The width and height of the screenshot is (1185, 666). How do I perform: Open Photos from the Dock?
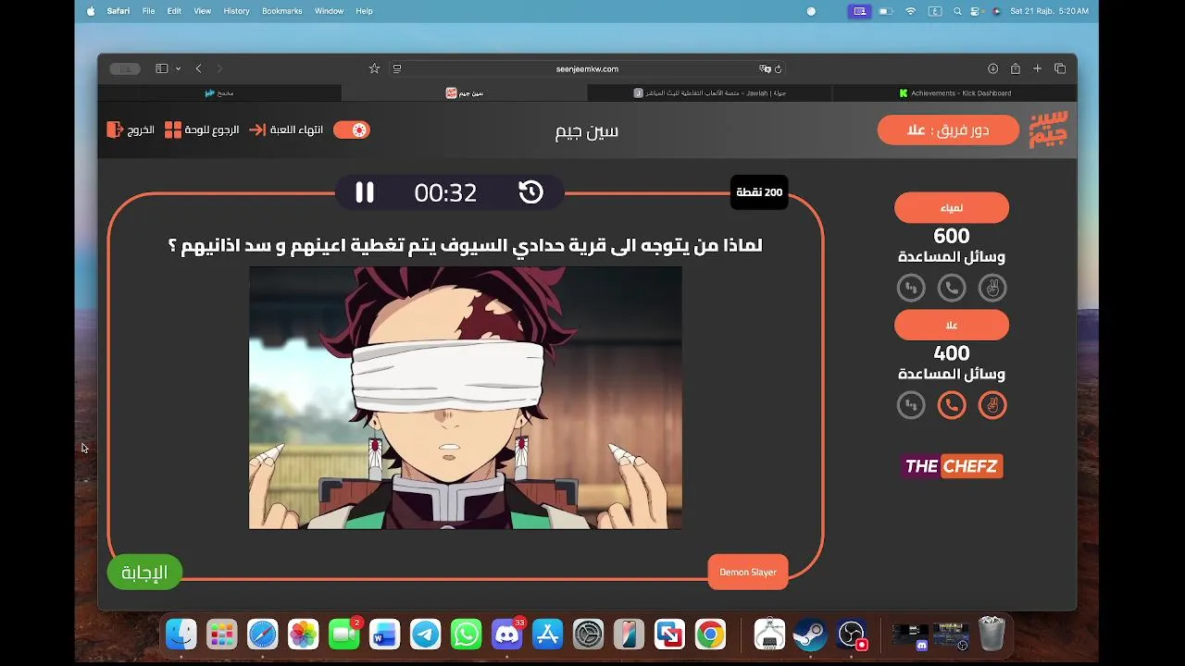click(x=304, y=634)
